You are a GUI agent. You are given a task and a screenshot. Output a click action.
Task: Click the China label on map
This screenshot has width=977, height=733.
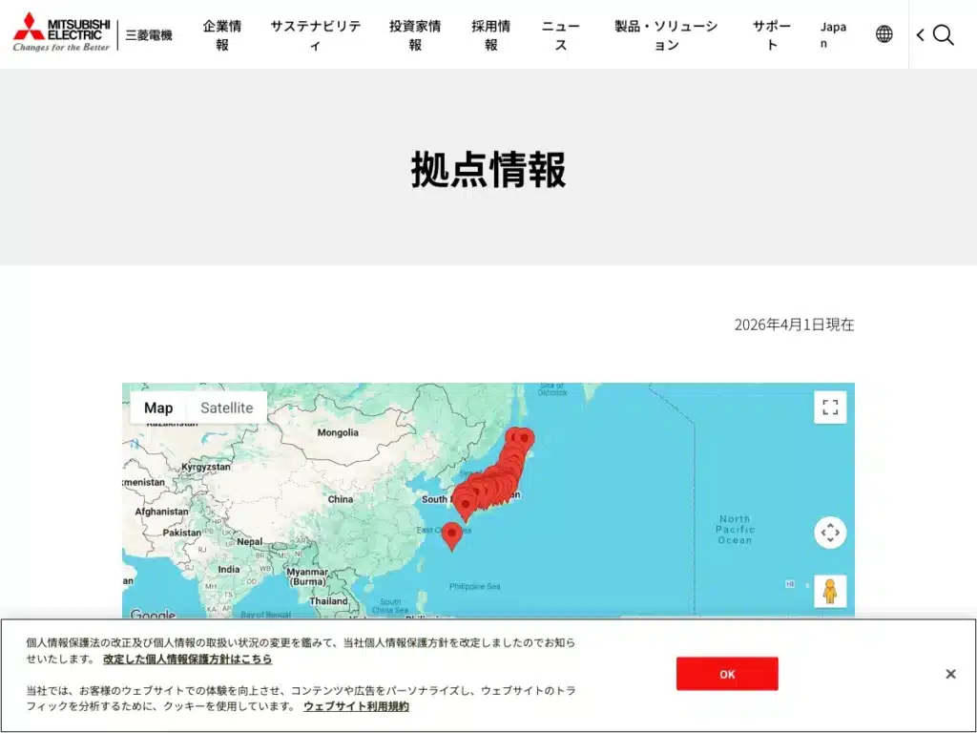coord(341,499)
